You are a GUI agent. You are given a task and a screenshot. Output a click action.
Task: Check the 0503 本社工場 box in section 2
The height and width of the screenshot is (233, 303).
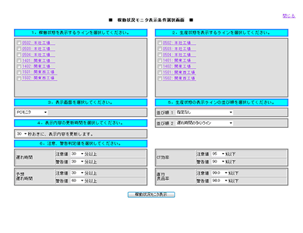160,48
